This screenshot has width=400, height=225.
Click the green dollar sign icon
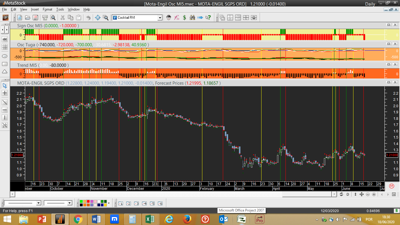(184, 18)
